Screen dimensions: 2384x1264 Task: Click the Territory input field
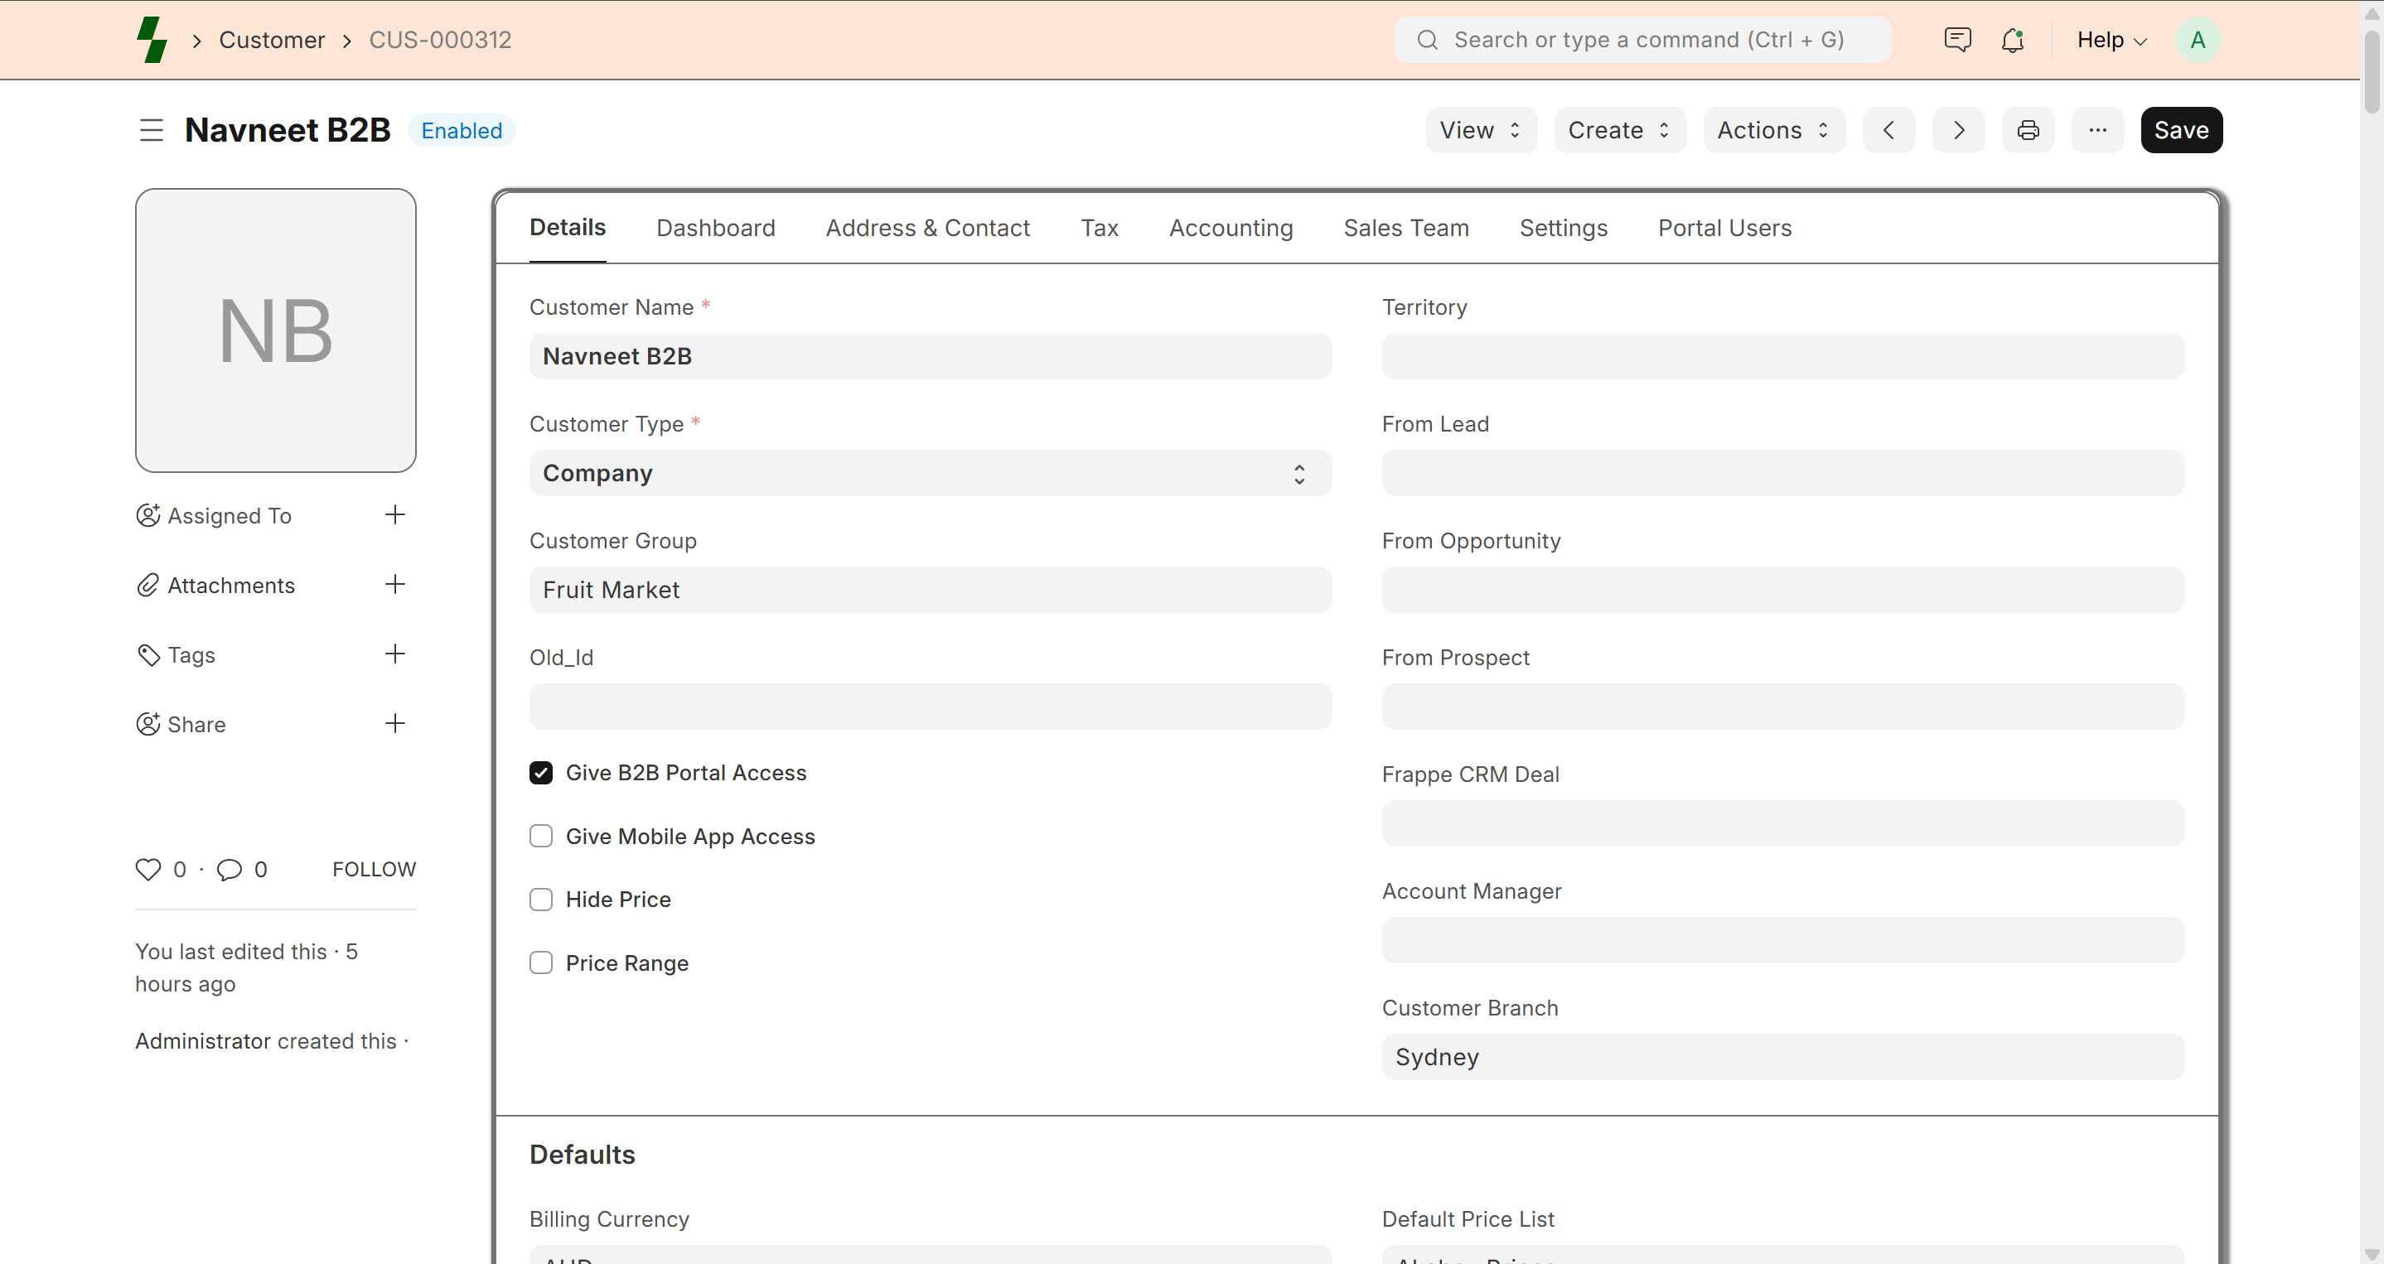pyautogui.click(x=1782, y=356)
